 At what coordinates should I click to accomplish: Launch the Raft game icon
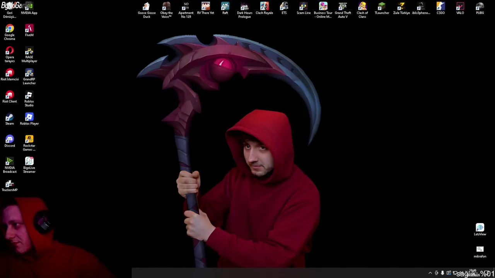pyautogui.click(x=225, y=8)
